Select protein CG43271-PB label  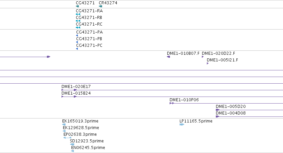pos(89,39)
